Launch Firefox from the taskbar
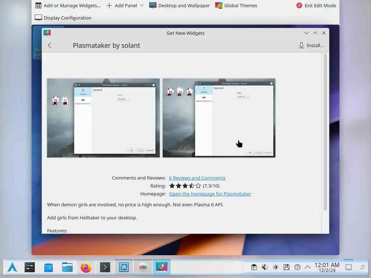 tap(86, 268)
